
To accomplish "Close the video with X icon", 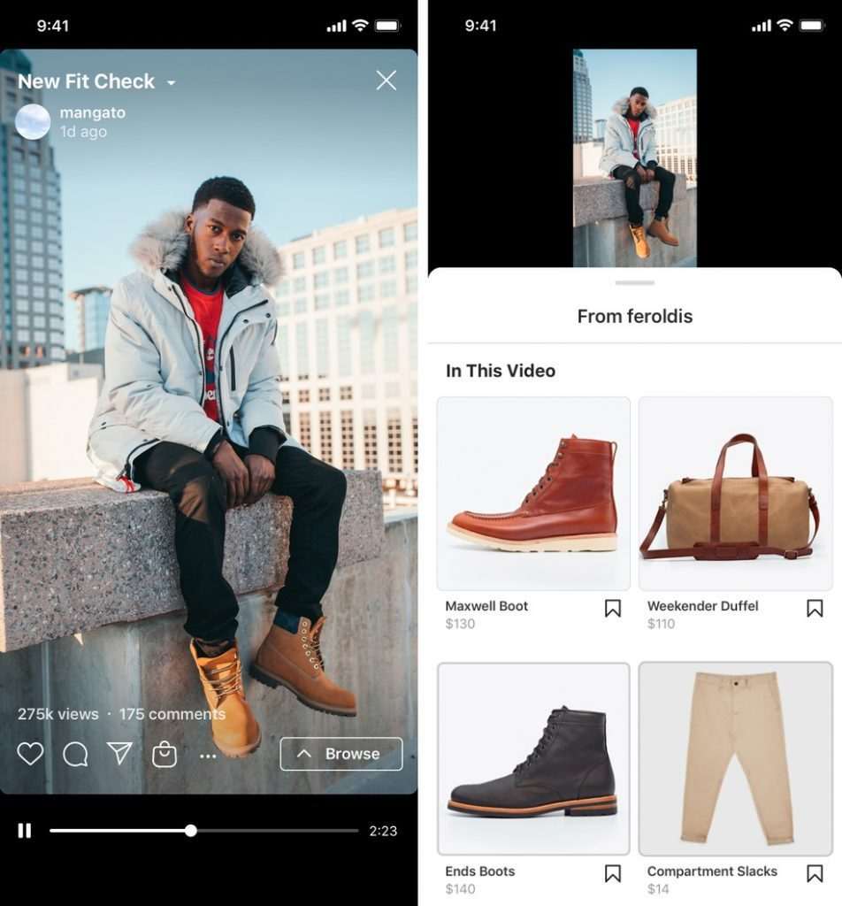I will click(386, 81).
